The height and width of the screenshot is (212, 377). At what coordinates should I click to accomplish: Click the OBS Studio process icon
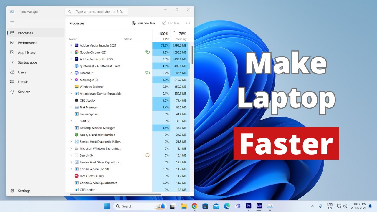pyautogui.click(x=77, y=100)
